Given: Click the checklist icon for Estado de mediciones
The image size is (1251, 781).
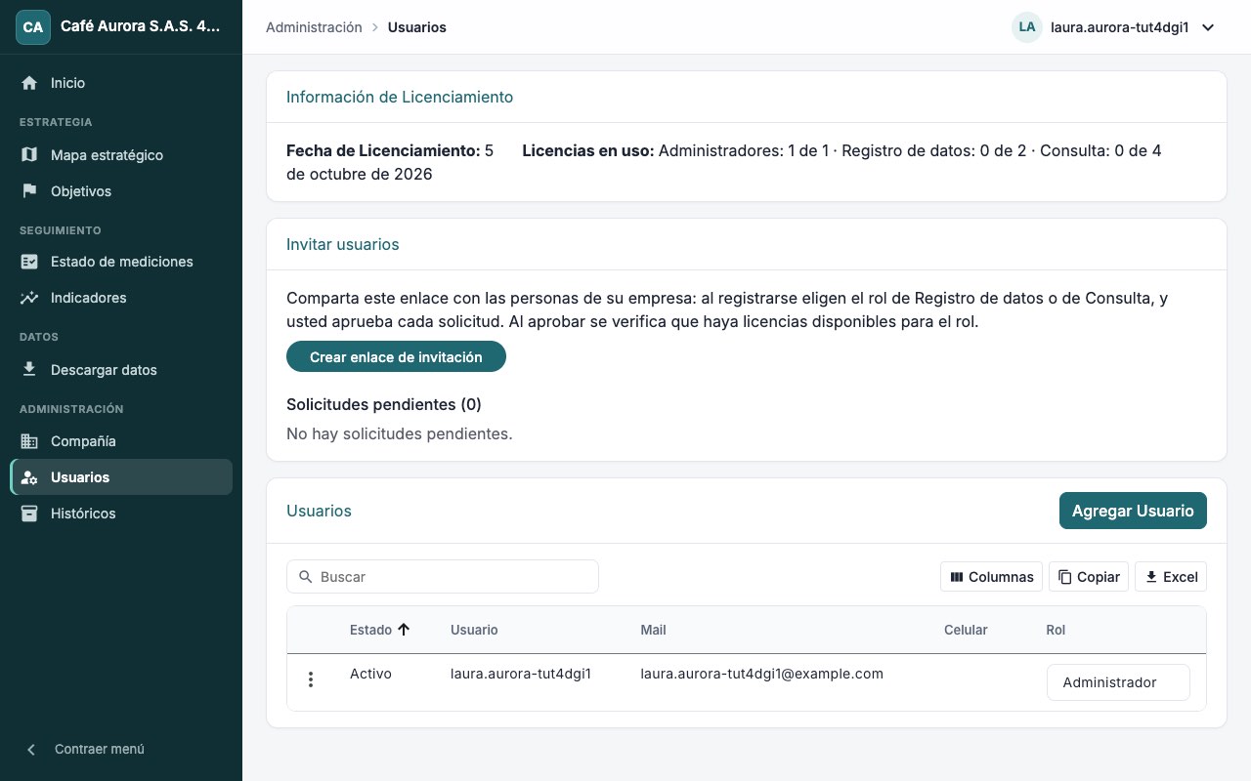Looking at the screenshot, I should click(29, 262).
